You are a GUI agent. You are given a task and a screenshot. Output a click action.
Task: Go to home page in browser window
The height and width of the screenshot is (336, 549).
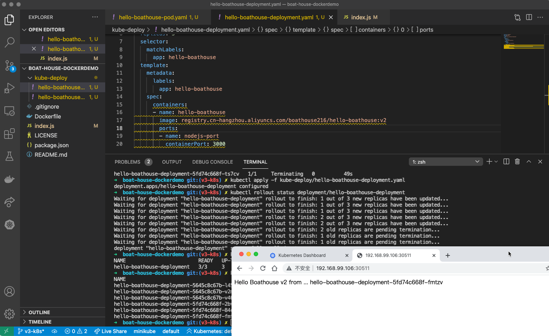[274, 268]
